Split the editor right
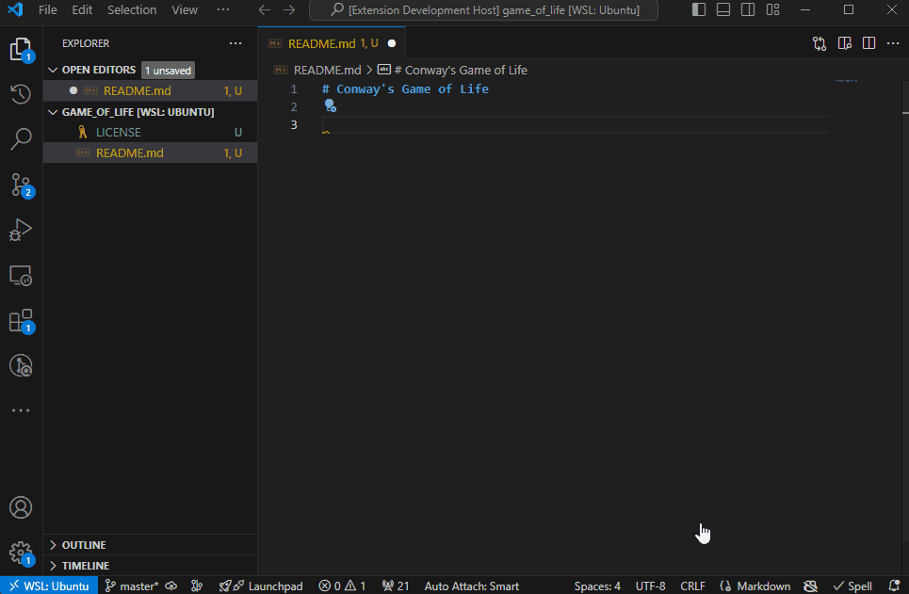Image resolution: width=909 pixels, height=594 pixels. [868, 43]
